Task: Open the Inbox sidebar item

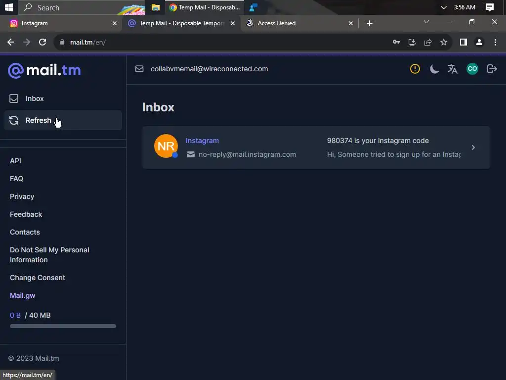Action: 63,98
